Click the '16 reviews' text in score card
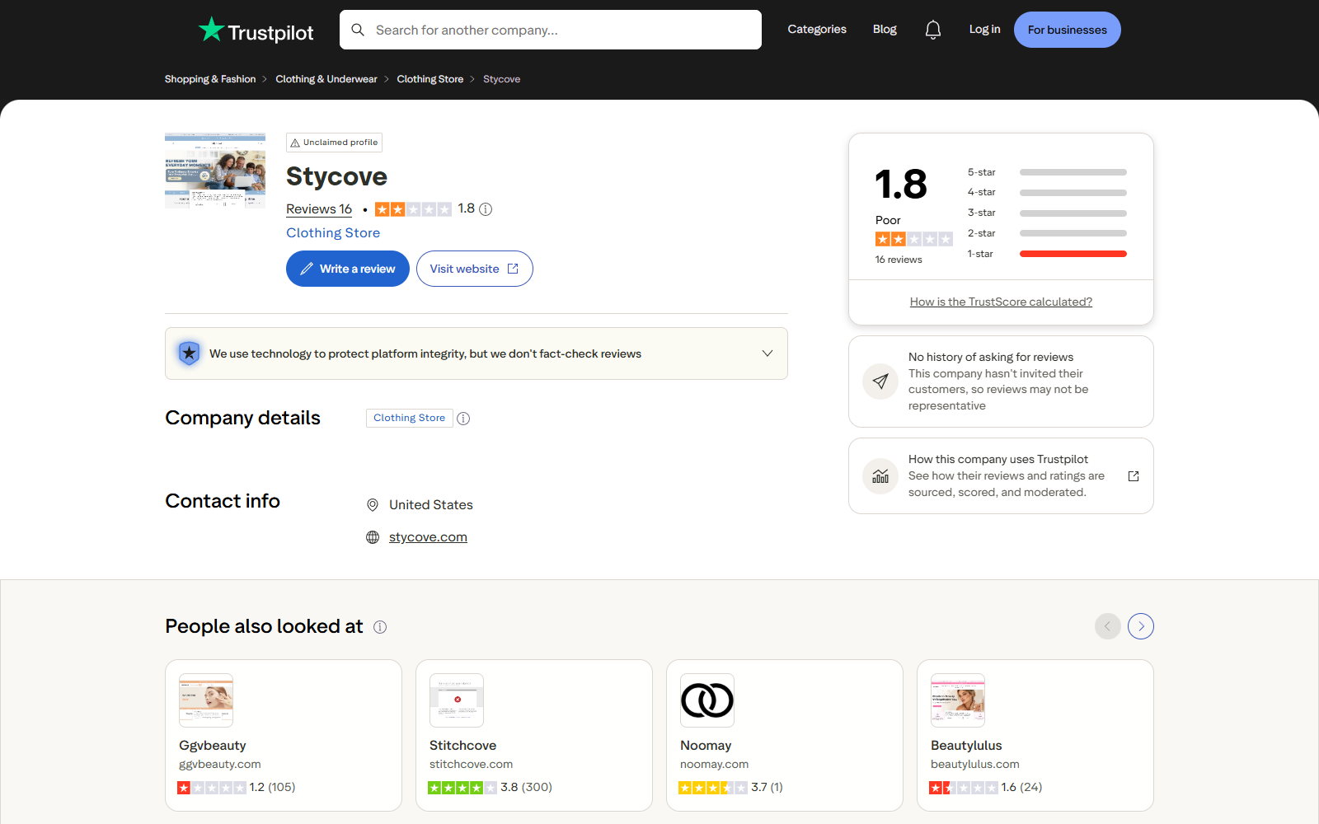Screen dimensions: 1319x824 899,260
